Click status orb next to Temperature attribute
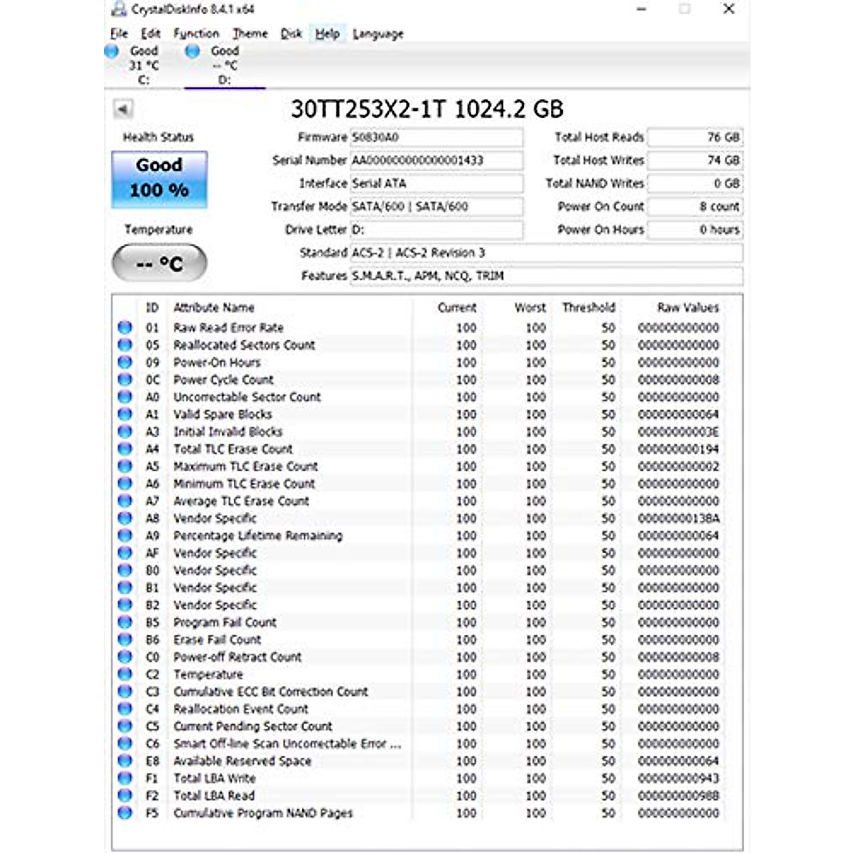 tap(125, 674)
